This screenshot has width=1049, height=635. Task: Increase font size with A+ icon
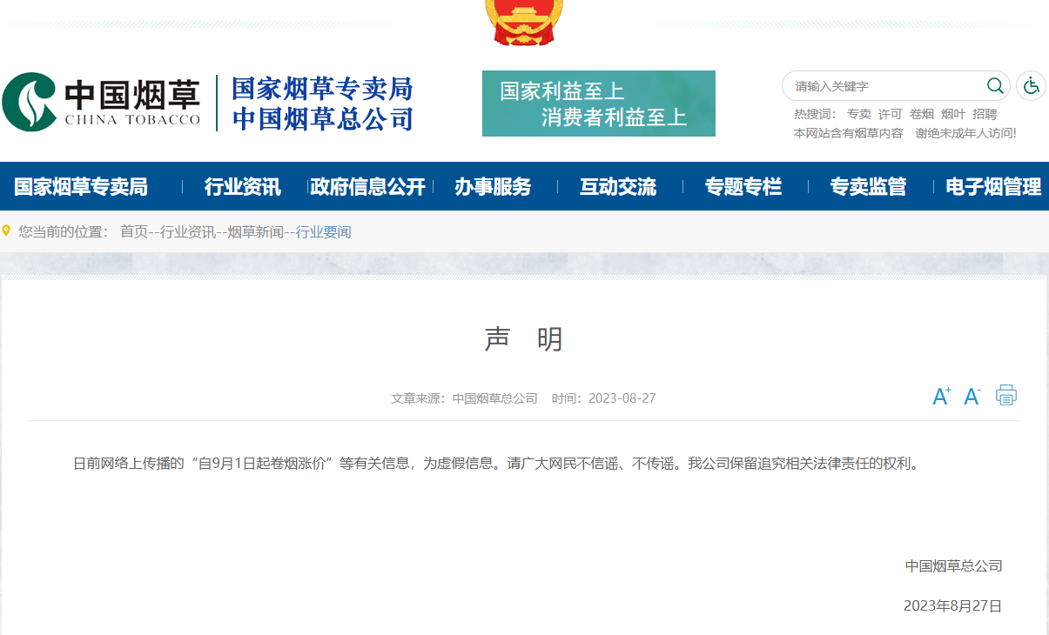(941, 397)
